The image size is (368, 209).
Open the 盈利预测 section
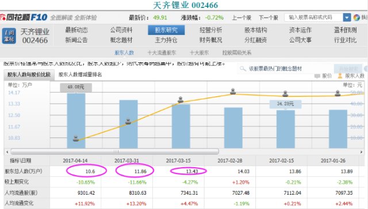click(345, 30)
